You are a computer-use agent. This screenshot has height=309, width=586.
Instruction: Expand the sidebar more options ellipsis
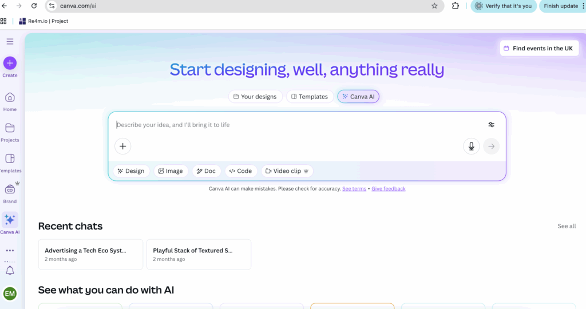[x=10, y=251]
